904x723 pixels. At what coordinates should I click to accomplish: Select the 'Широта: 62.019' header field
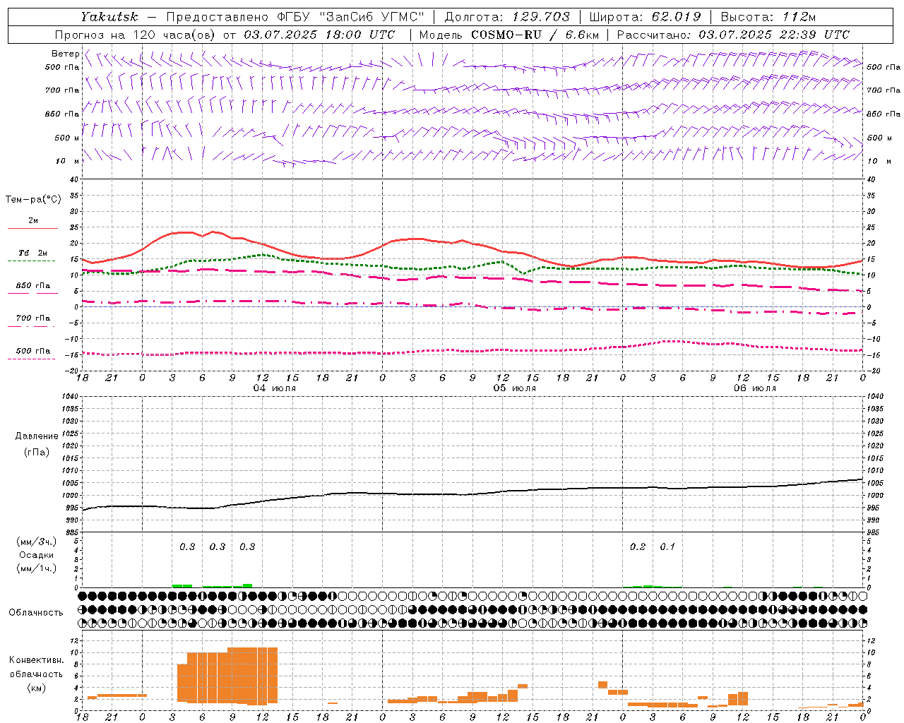tap(646, 17)
